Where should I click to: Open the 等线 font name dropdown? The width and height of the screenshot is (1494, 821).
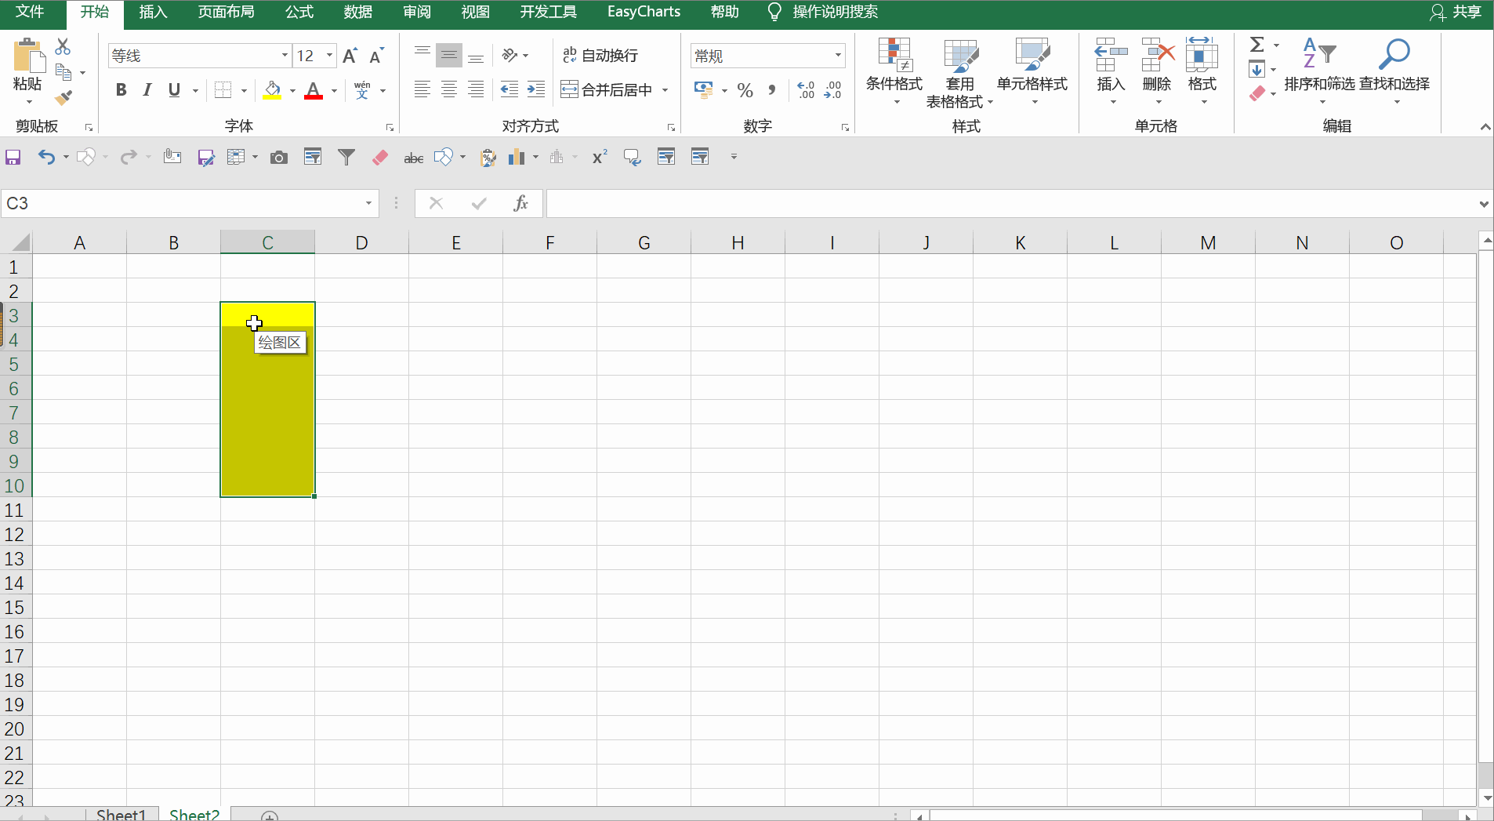pos(285,56)
